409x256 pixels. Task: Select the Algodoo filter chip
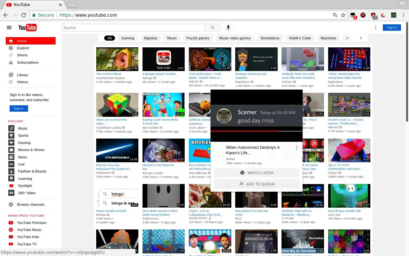(150, 38)
